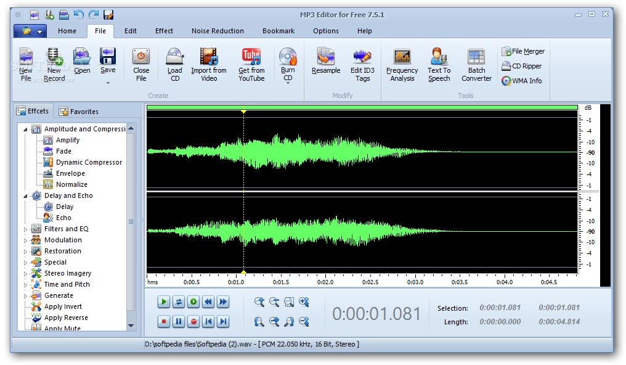Jump to start of track button

tap(208, 321)
